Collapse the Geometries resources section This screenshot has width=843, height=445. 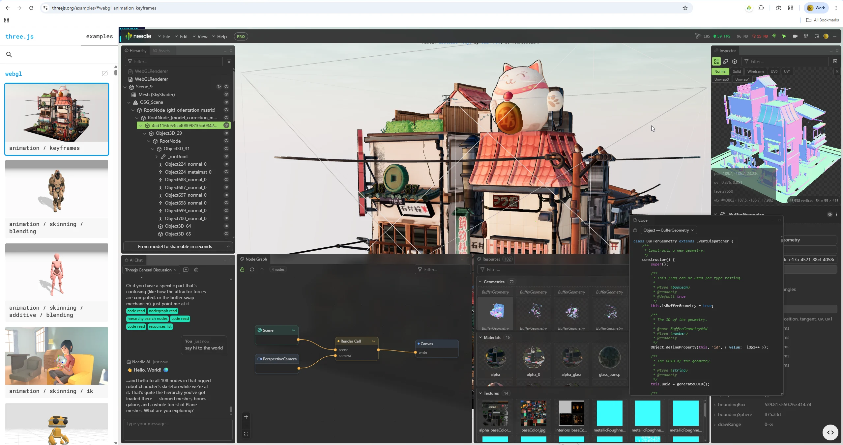pos(480,282)
